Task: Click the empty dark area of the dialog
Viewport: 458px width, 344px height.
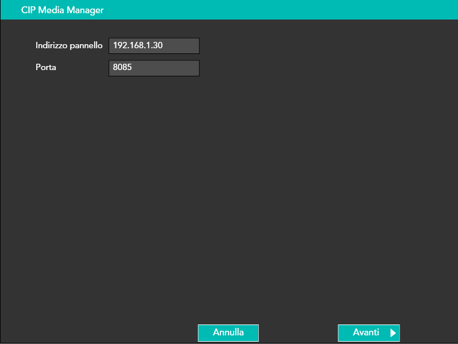Action: coord(230,190)
